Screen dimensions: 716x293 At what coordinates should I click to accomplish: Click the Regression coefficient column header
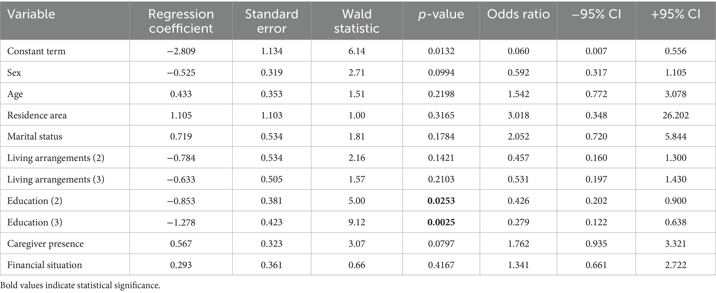181,21
